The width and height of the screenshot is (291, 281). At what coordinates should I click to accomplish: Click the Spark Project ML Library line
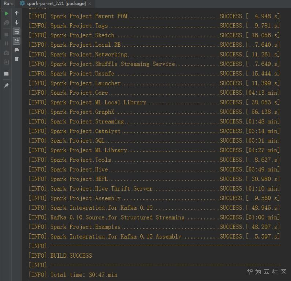coord(154,150)
